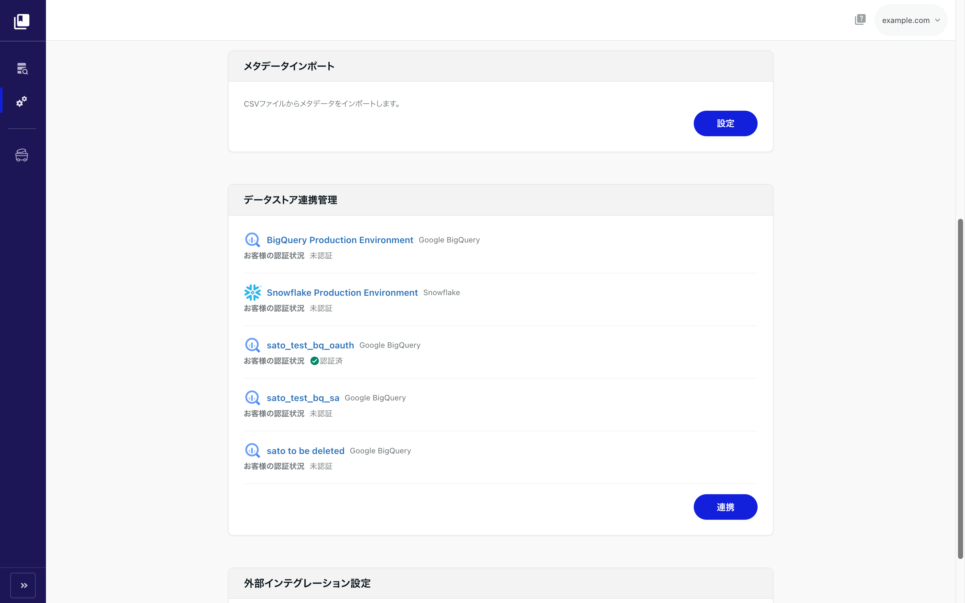Screen dimensions: 965x603
Task: Click green verified check icon for sato_test_bq_oauth
Action: [314, 361]
